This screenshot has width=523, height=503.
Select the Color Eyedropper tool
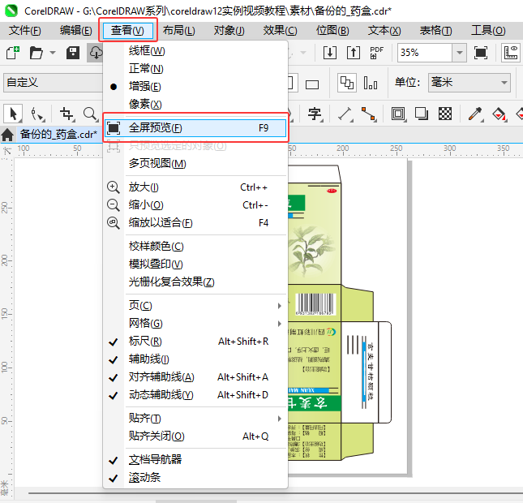click(x=475, y=114)
